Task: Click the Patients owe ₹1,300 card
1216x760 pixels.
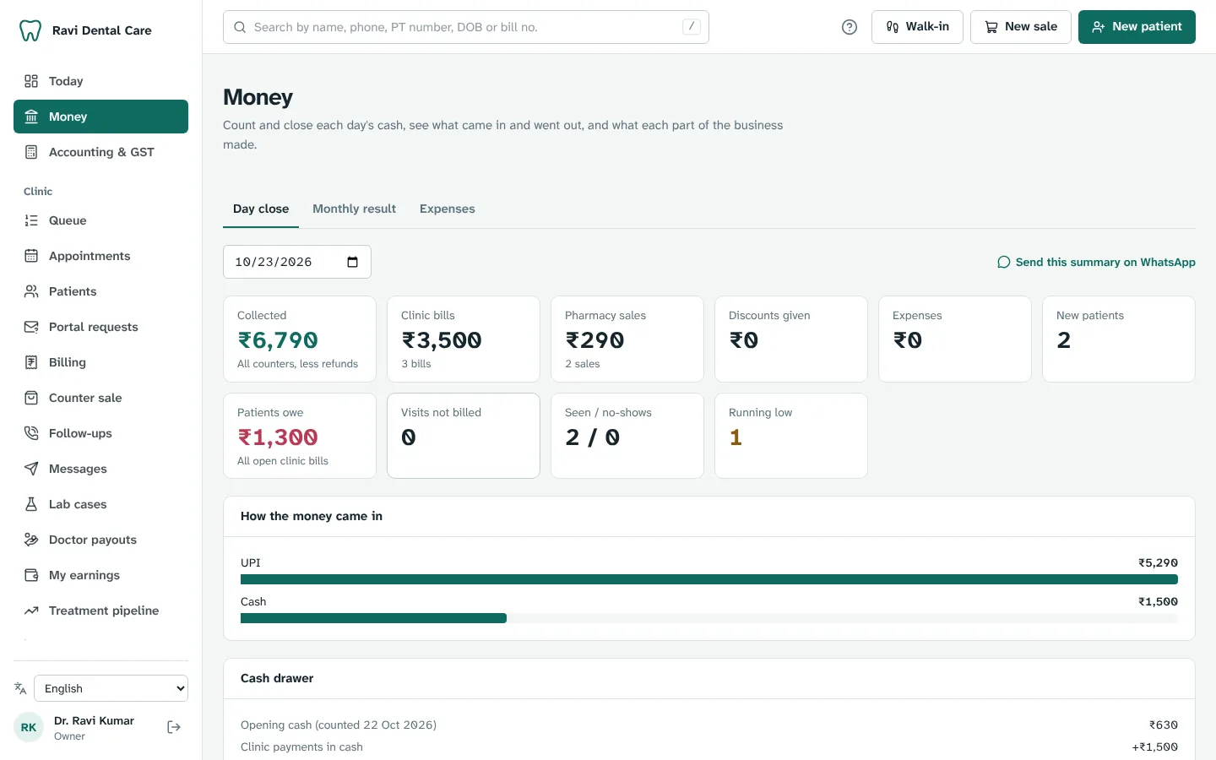Action: coord(300,436)
